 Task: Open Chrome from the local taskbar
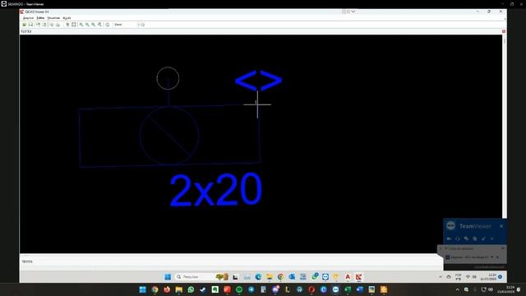[x=155, y=289]
